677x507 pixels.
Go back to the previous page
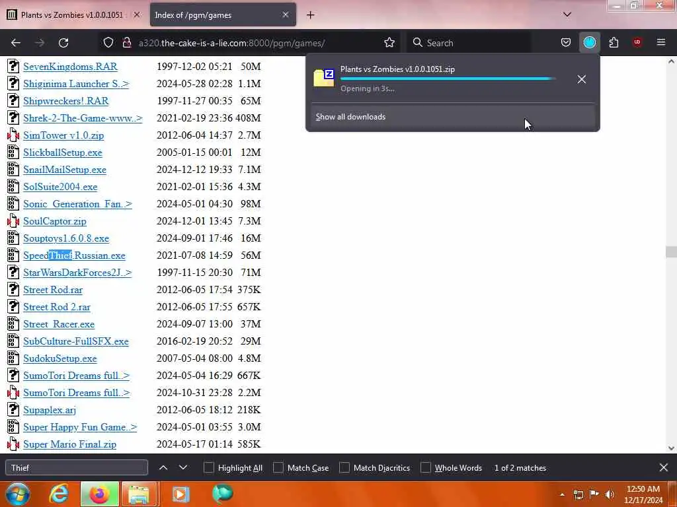coord(16,43)
